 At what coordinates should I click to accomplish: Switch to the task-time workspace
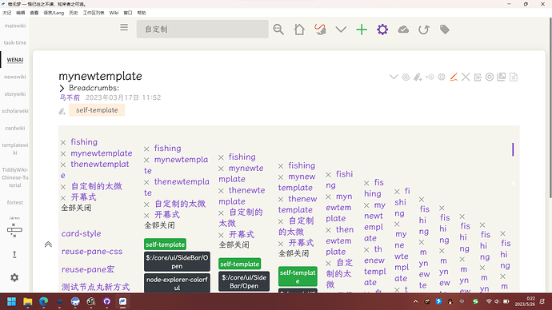14,42
